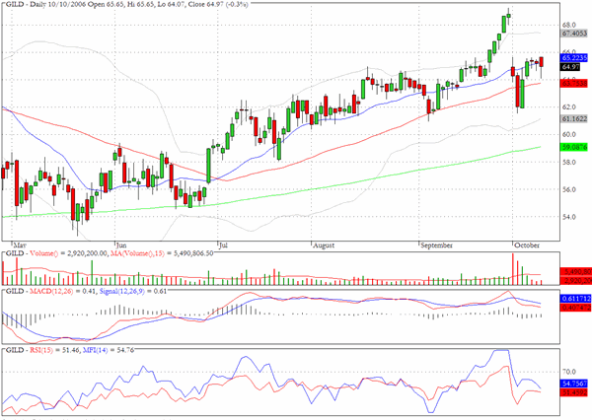Image resolution: width=592 pixels, height=420 pixels.
Task: Select the red 2,920,20 volume value label
Action: click(576, 280)
